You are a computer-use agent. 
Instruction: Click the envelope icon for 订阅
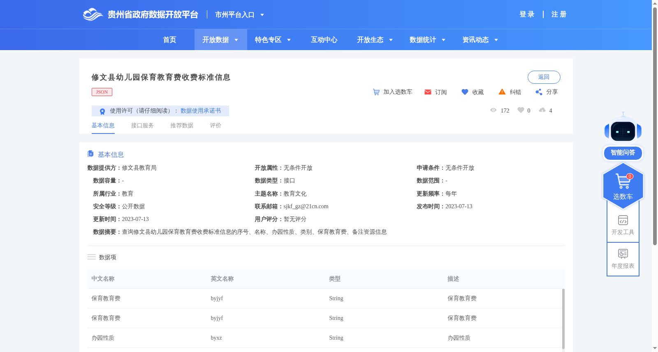tap(428, 92)
